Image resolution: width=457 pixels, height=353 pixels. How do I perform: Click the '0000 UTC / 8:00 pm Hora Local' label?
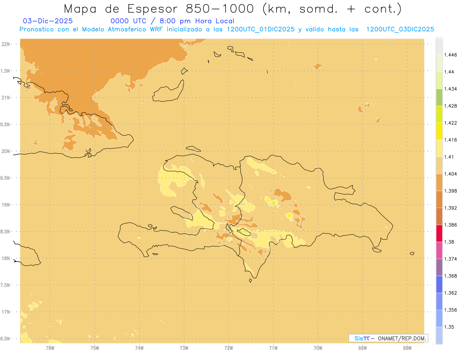point(172,21)
